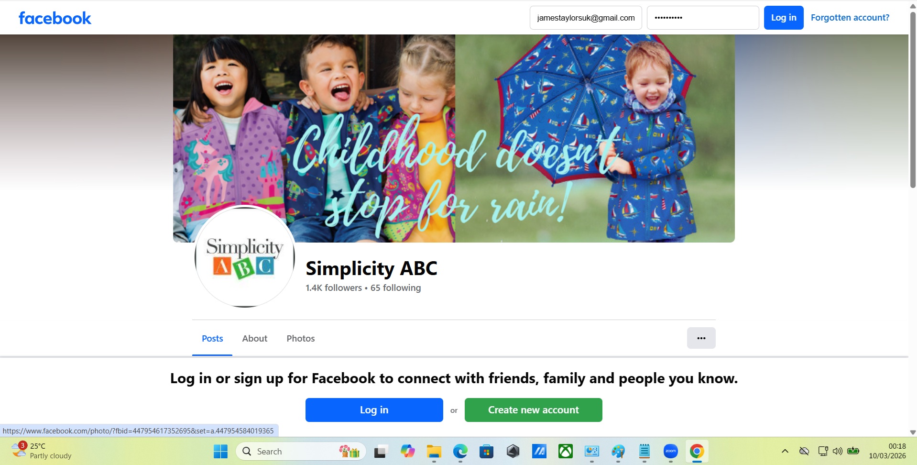Open the Simplicity ABC profile picture
This screenshot has width=917, height=465.
[x=245, y=256]
